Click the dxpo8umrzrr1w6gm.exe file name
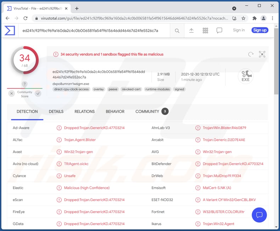 coord(71,84)
